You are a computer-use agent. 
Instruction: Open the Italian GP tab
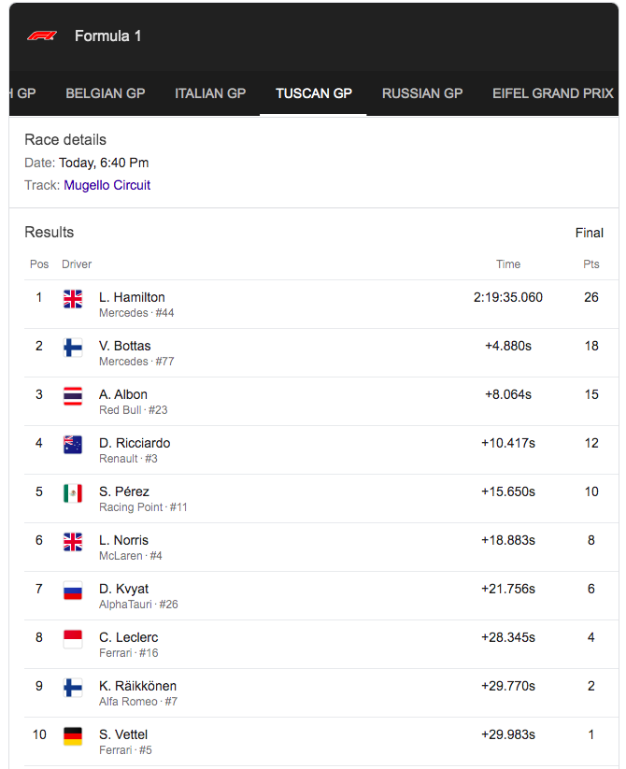click(x=210, y=93)
